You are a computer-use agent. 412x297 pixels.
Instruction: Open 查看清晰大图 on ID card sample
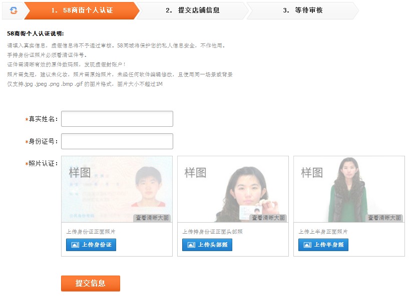point(152,218)
